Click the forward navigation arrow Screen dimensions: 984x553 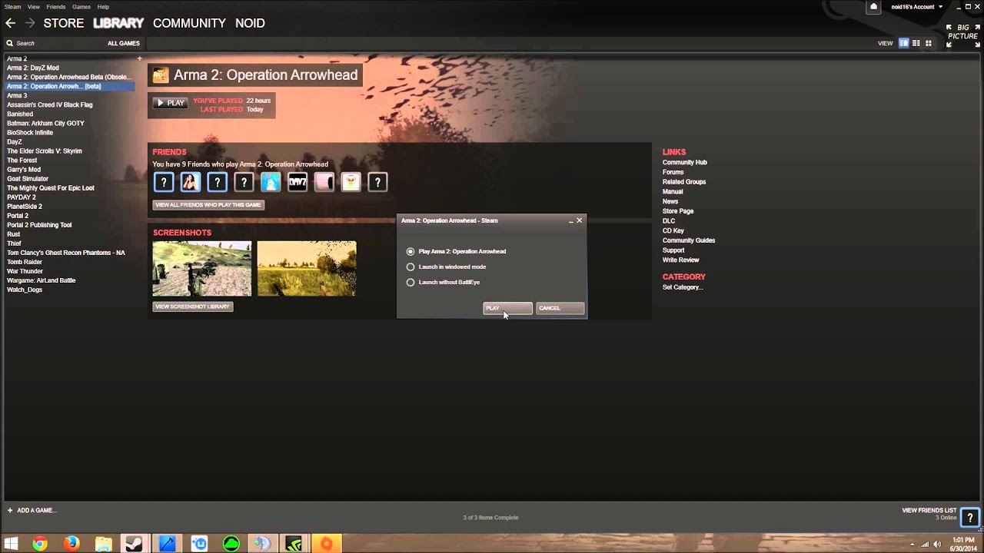coord(30,23)
